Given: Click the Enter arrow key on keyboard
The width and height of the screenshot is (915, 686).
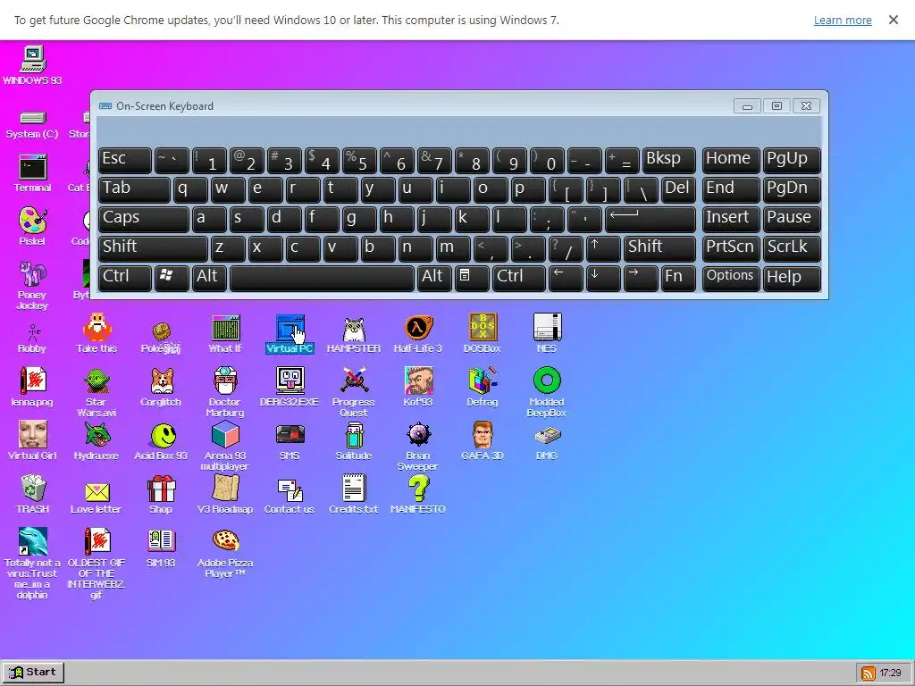Looking at the screenshot, I should [651, 219].
